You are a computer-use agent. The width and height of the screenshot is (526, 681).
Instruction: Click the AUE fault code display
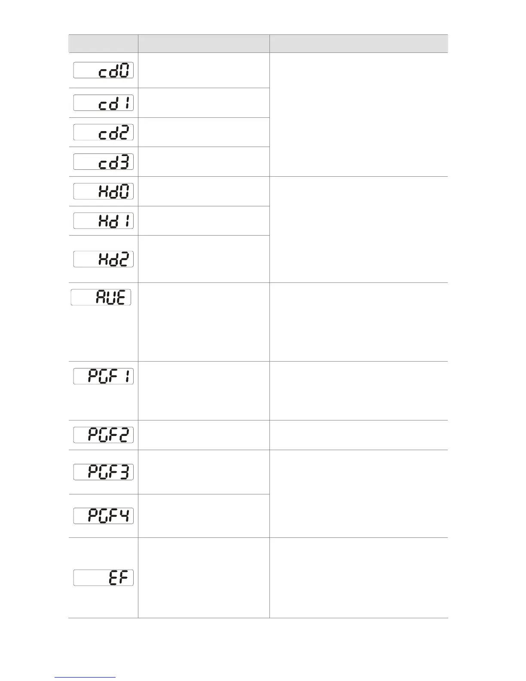[x=101, y=297]
